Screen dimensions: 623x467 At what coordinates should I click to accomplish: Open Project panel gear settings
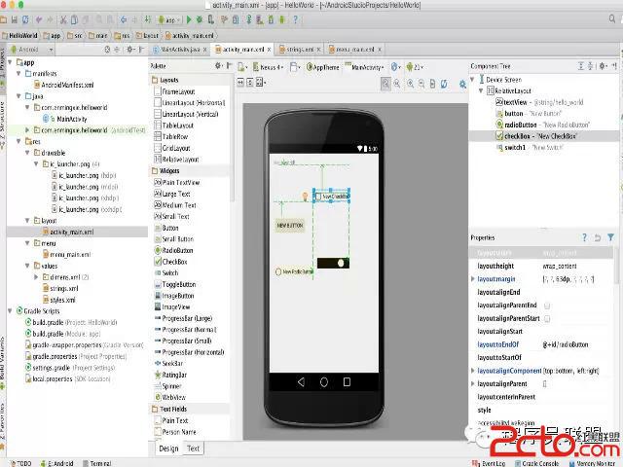coord(129,50)
